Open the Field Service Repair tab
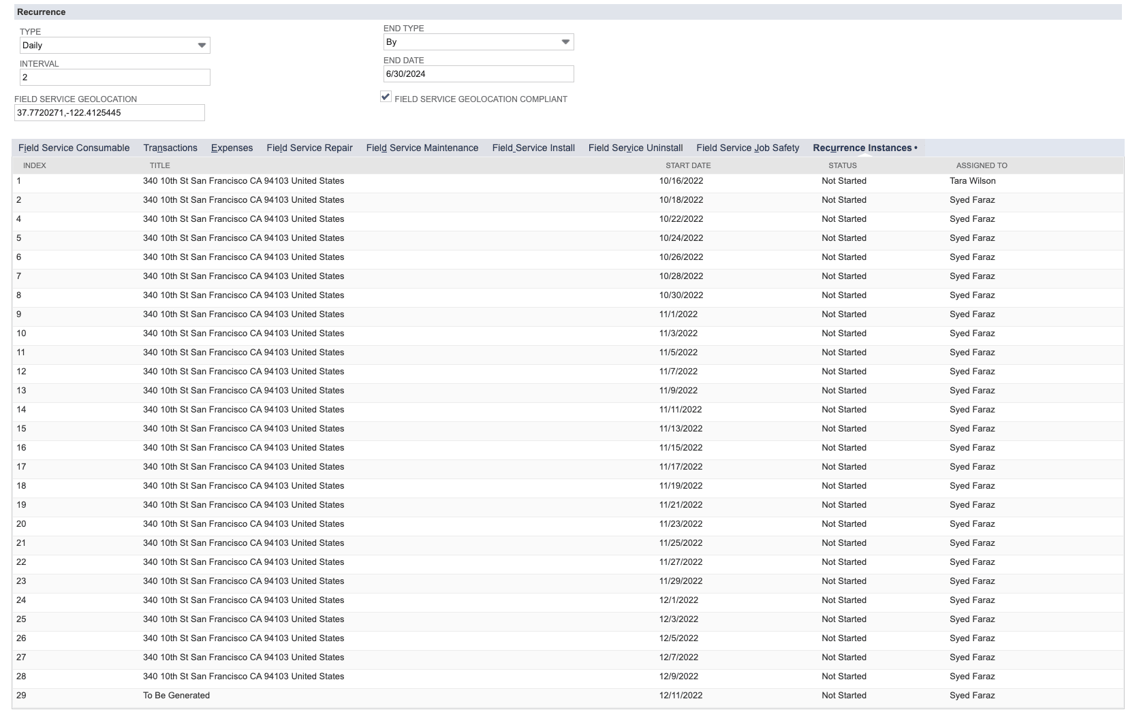The height and width of the screenshot is (714, 1141). (309, 148)
